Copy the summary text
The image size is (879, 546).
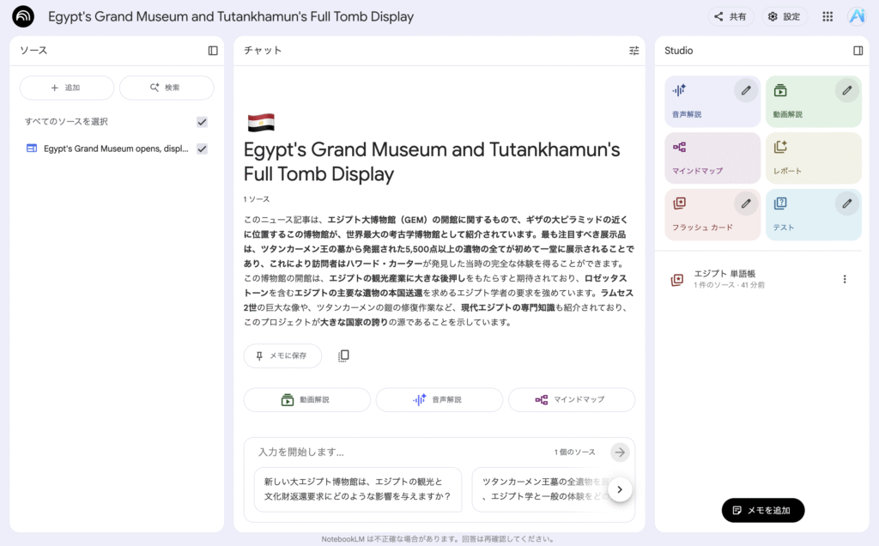tap(343, 355)
